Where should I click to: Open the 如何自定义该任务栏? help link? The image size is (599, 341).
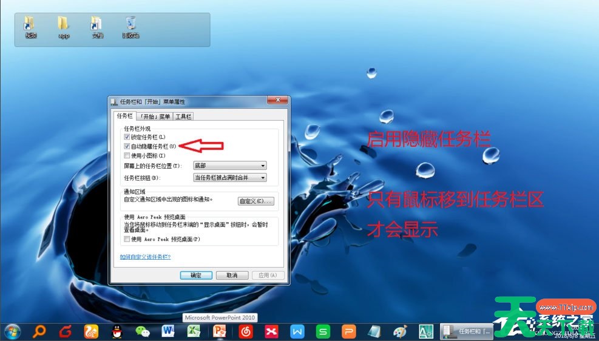tap(145, 257)
